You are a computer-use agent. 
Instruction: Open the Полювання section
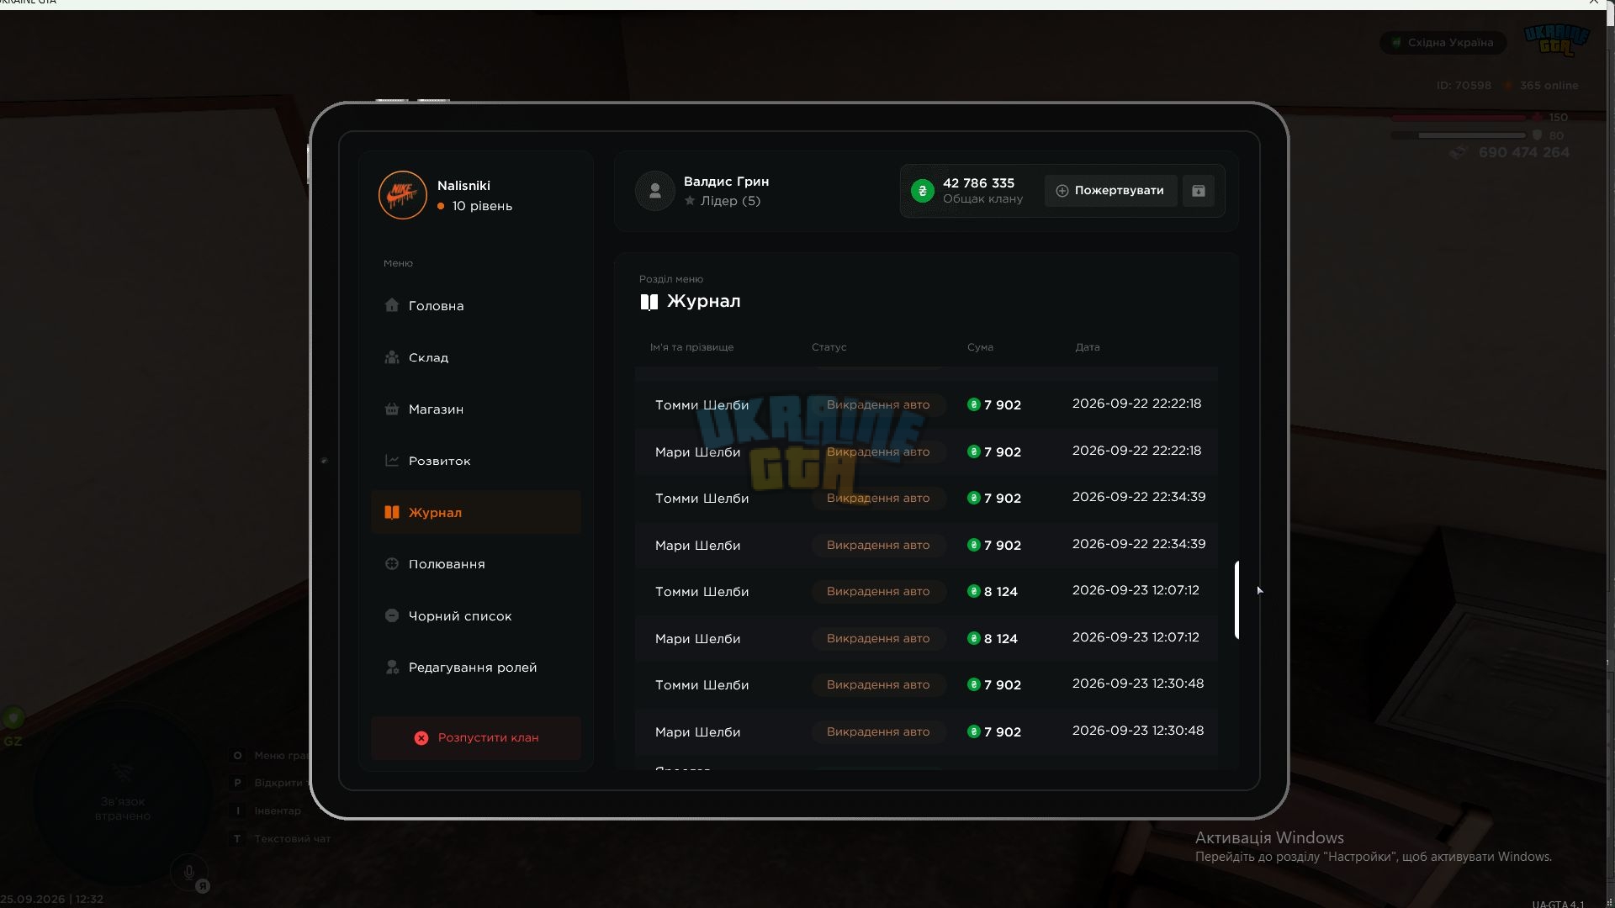click(475, 564)
